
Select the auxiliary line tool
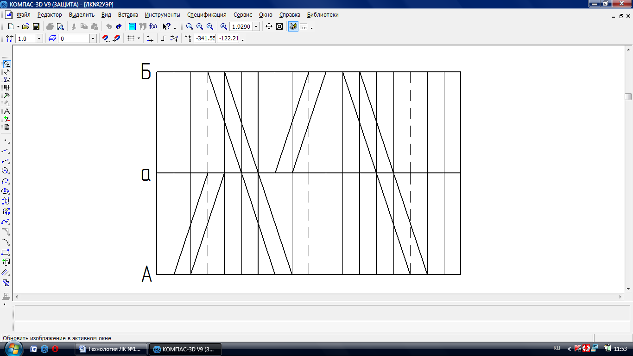6,150
